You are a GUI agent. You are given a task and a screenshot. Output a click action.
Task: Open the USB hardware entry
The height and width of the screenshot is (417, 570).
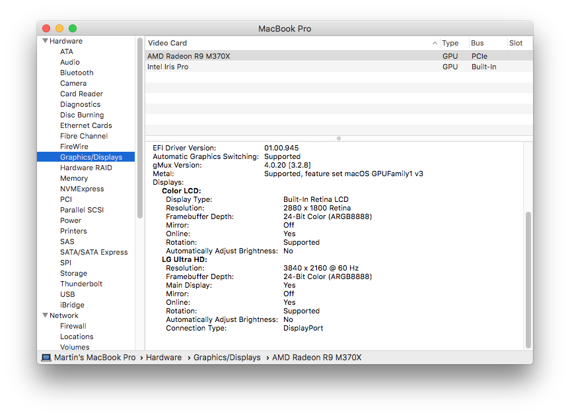click(67, 294)
